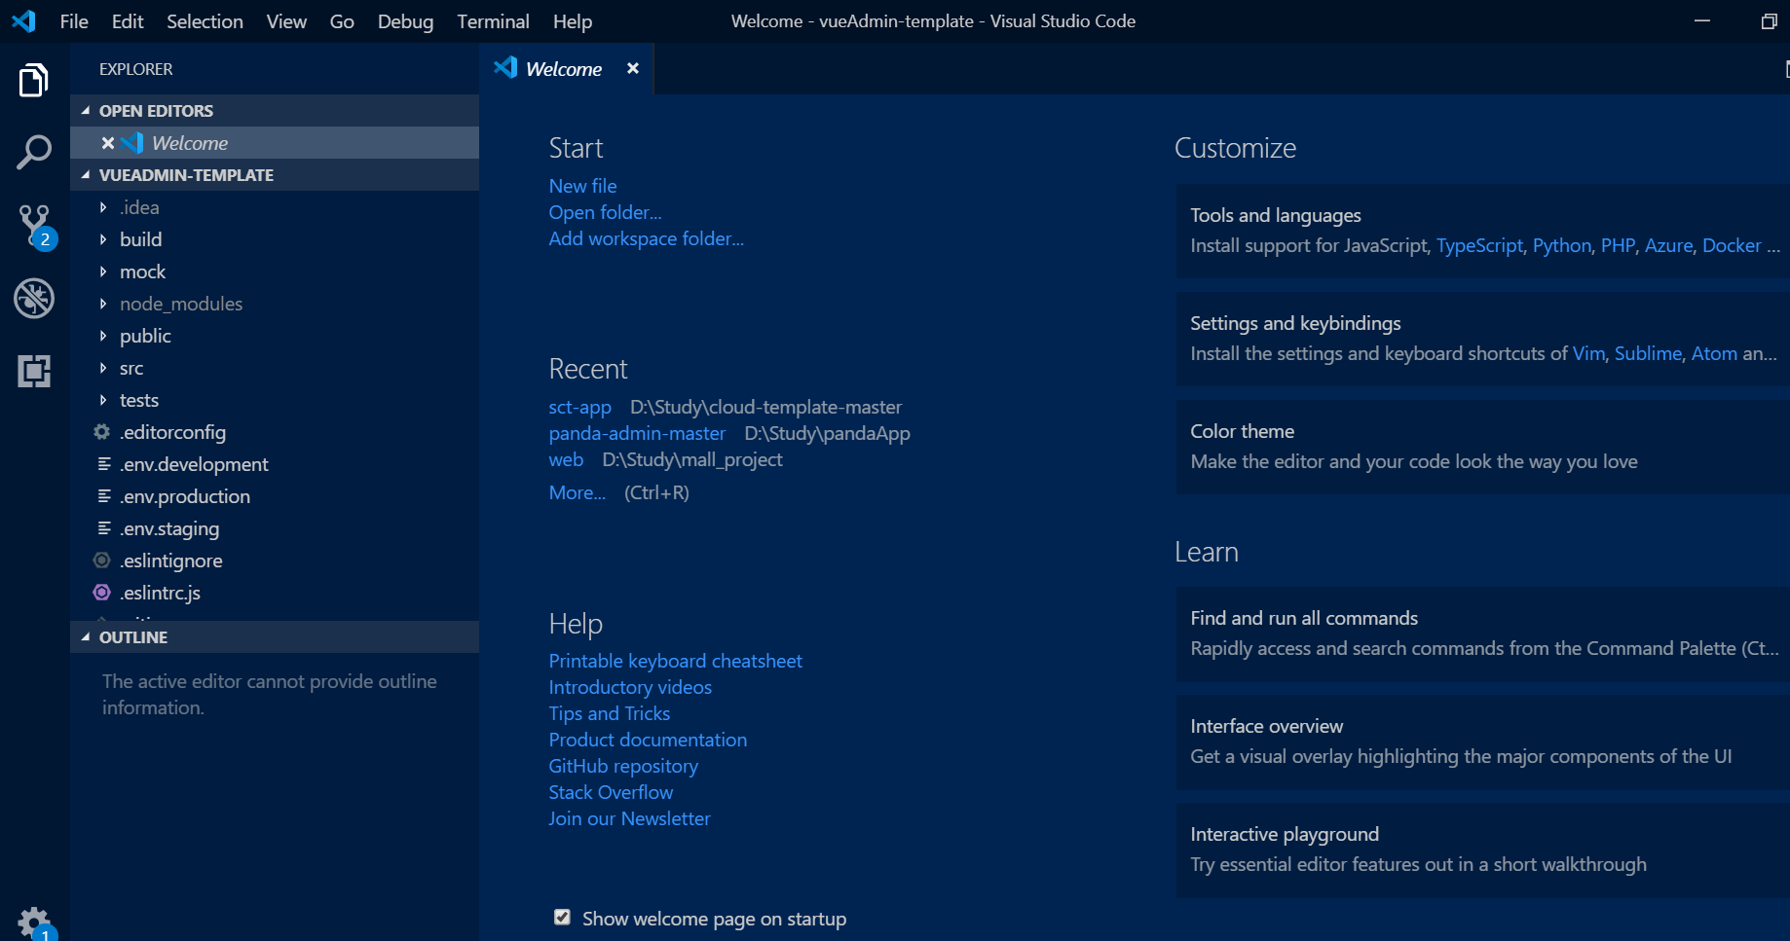The height and width of the screenshot is (941, 1790).
Task: Open Stack Overflow link
Action: pos(611,792)
